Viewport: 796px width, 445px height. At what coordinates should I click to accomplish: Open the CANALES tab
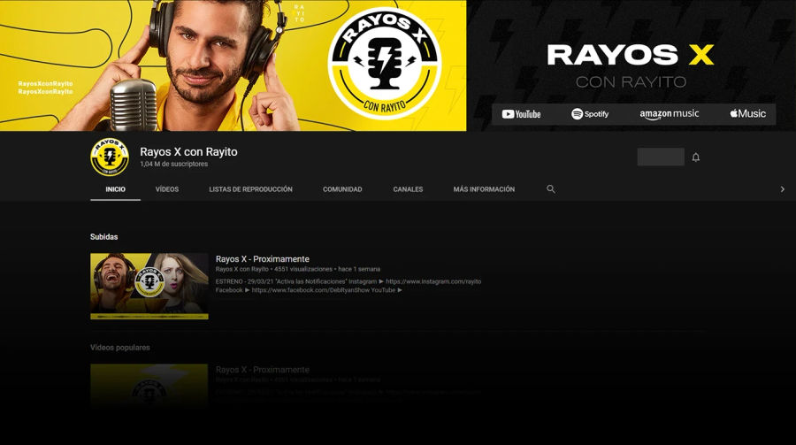tap(408, 189)
